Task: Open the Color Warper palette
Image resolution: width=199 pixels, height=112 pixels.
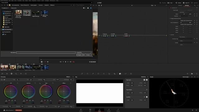Action: point(87,74)
